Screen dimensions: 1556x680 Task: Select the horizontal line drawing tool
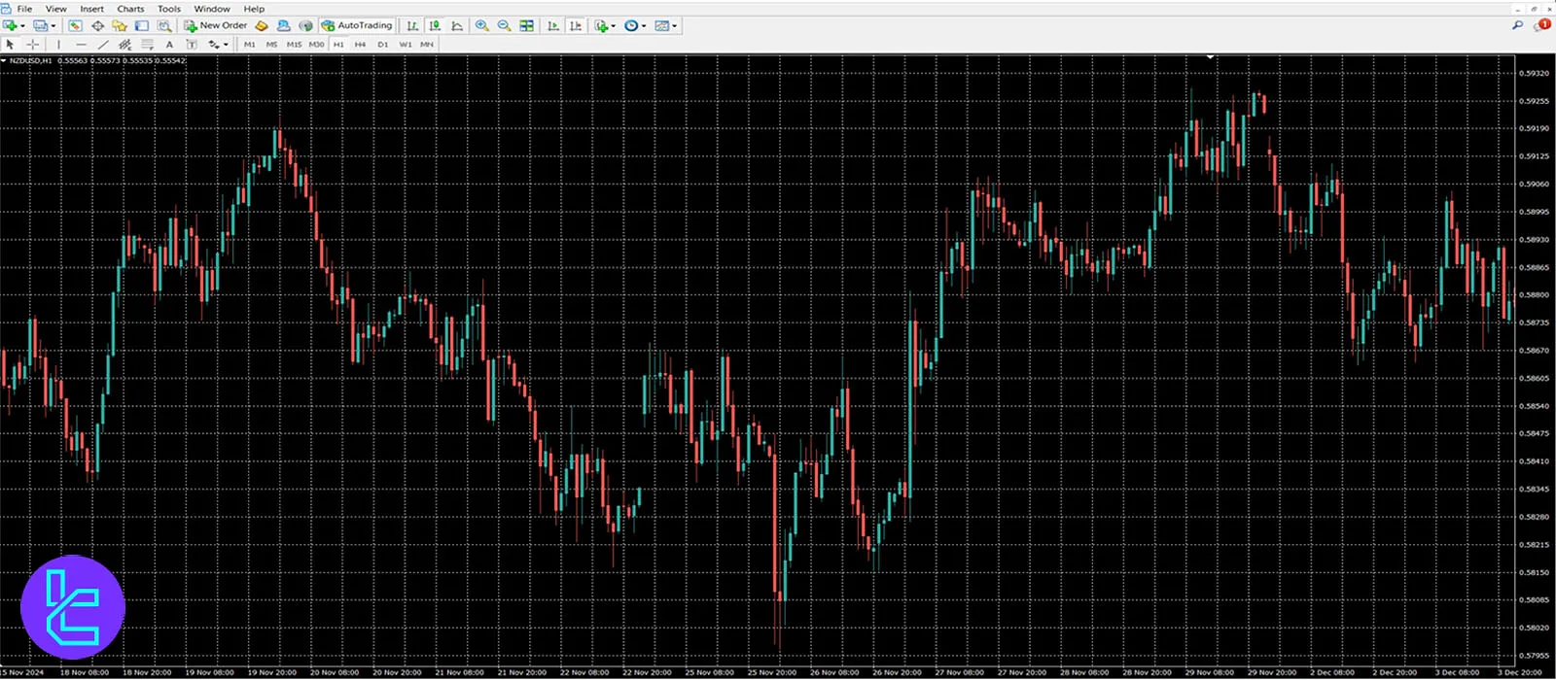81,45
